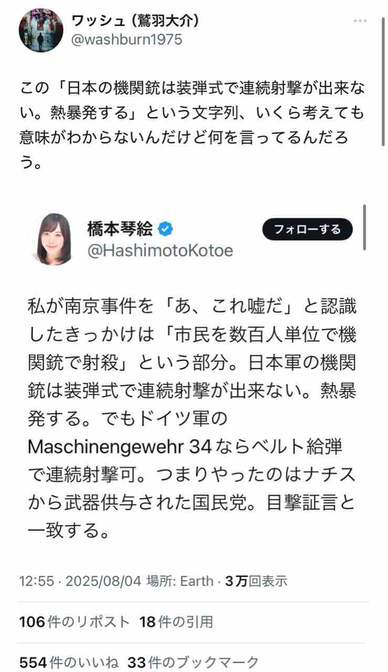Open the @HashimotoKotoe handle link
The width and height of the screenshot is (388, 672).
(x=160, y=250)
